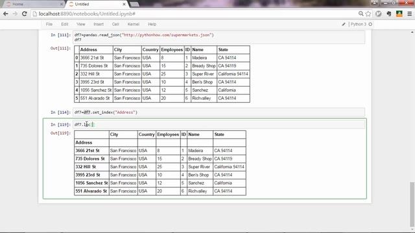
Task: Click 'California 94114' cell in Out[111] table
Action: (x=233, y=74)
